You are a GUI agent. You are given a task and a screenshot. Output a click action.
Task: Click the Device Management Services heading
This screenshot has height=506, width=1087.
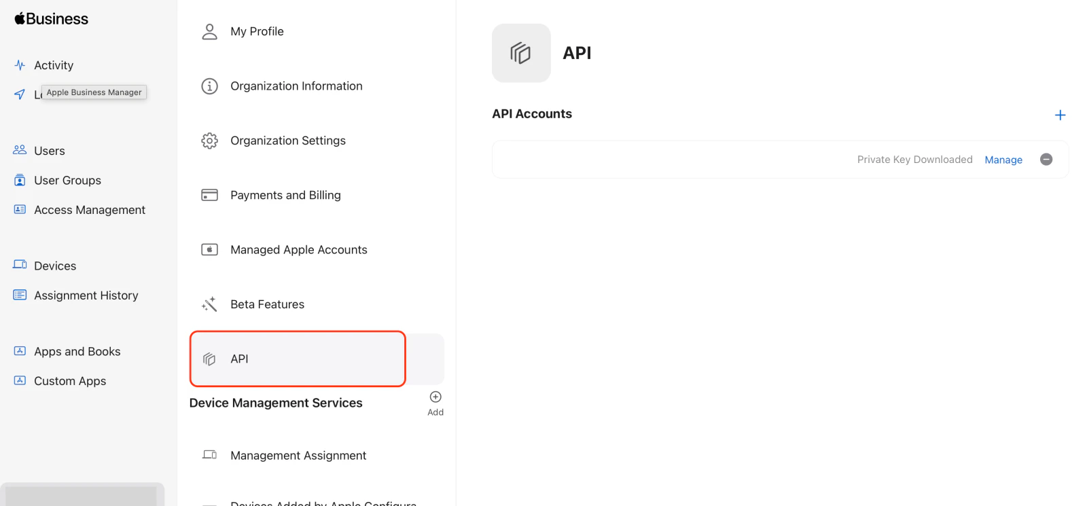276,403
